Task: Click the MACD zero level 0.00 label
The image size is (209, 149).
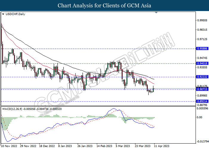Action: [x=199, y=117]
